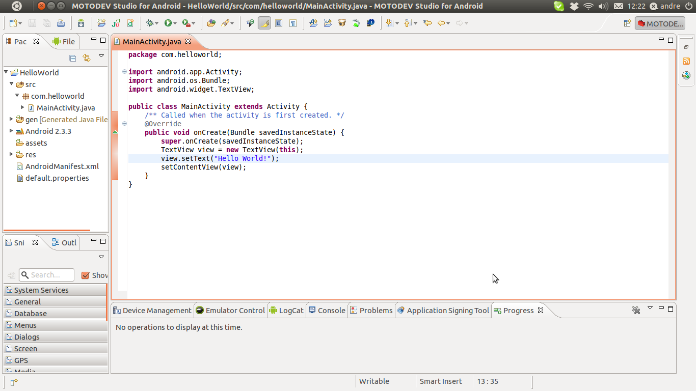Select AndroidManifest.xml in Package Explorer
Viewport: 696px width, 391px height.
pyautogui.click(x=58, y=166)
